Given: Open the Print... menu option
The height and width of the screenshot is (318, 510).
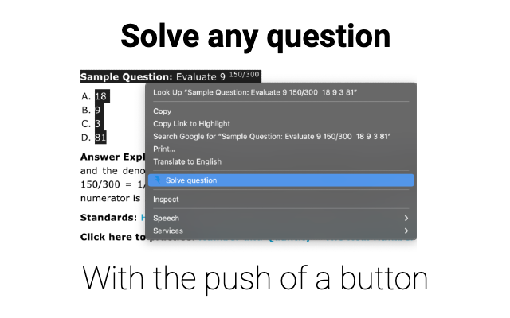Looking at the screenshot, I should 164,149.
